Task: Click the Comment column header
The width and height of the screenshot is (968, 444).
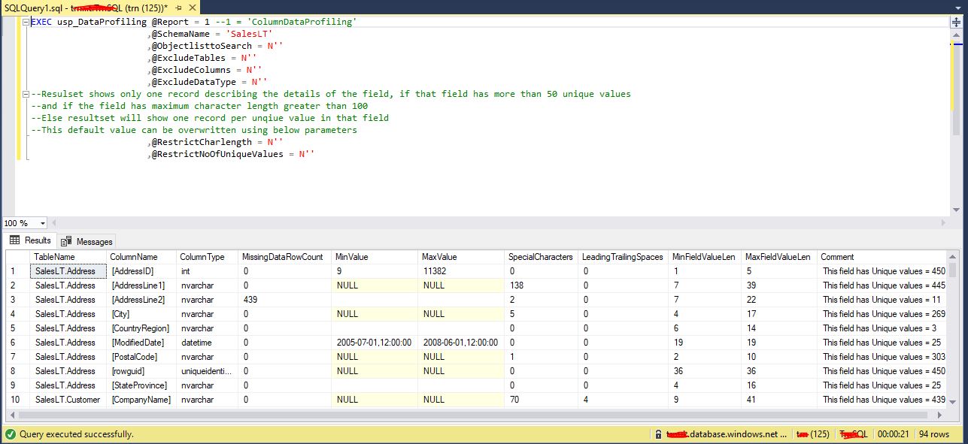Action: (882, 257)
